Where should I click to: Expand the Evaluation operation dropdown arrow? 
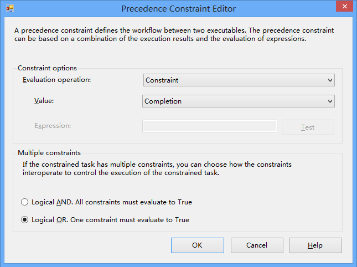tap(330, 80)
